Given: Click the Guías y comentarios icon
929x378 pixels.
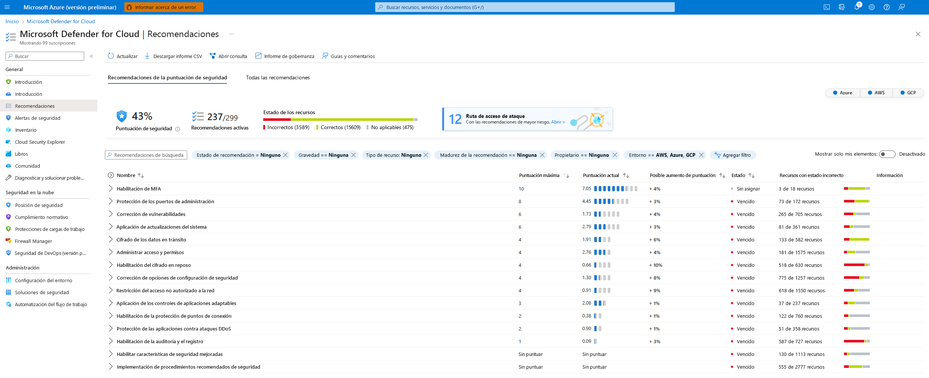Looking at the screenshot, I should [x=325, y=56].
